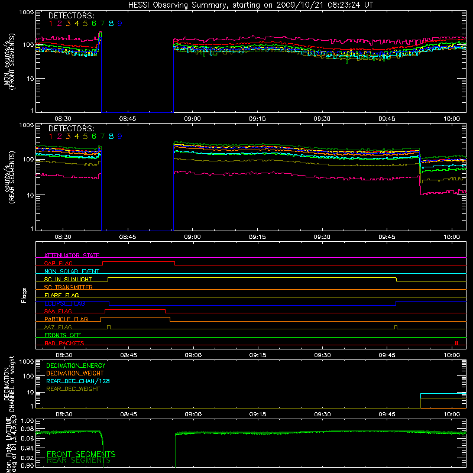Screen dimensions: 473x473
Task: Click the DECIMATION CHANNEL or weight y-axis label
Action: coord(9,384)
